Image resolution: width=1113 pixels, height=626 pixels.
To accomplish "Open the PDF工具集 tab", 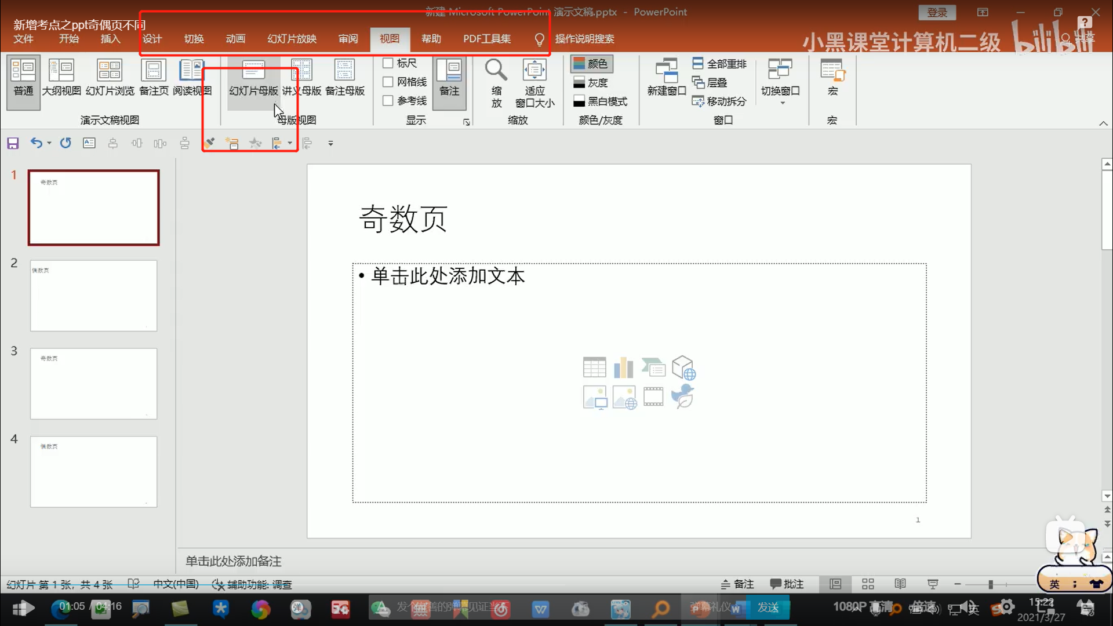I will 486,38.
